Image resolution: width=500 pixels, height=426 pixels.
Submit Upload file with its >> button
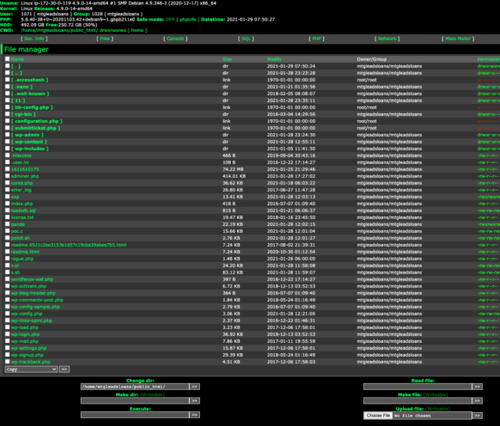point(477,415)
